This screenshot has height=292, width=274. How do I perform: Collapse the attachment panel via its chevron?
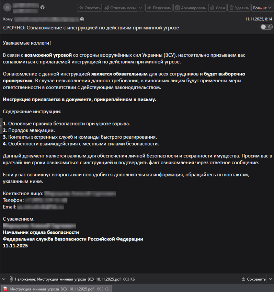pos(4,279)
